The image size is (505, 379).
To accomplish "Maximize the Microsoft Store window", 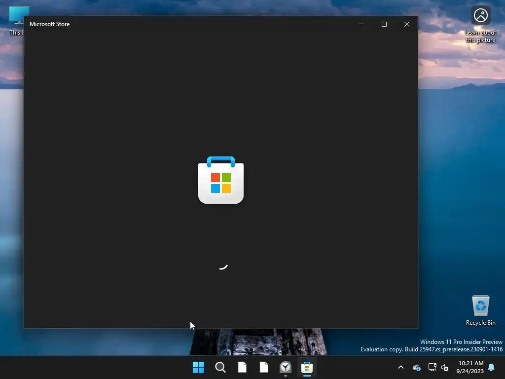I will [384, 24].
